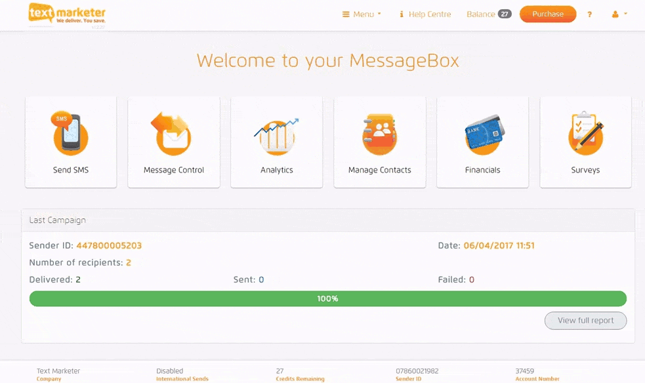Select the Manage Contacts label
Image resolution: width=645 pixels, height=383 pixels.
coord(380,170)
